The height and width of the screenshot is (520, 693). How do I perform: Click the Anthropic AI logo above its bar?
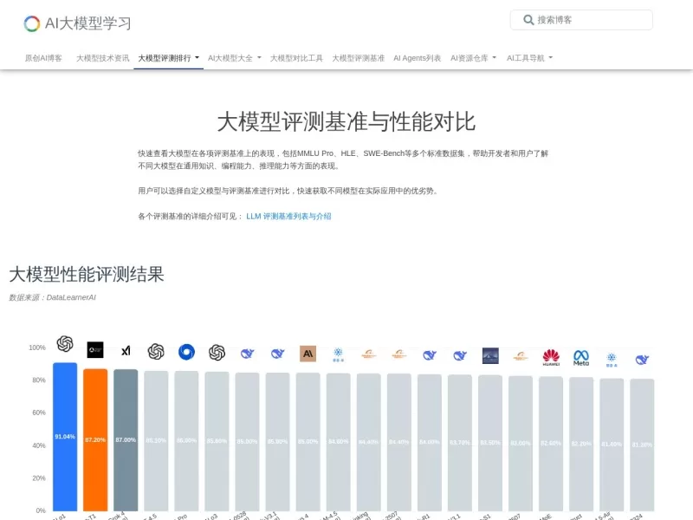(x=307, y=352)
